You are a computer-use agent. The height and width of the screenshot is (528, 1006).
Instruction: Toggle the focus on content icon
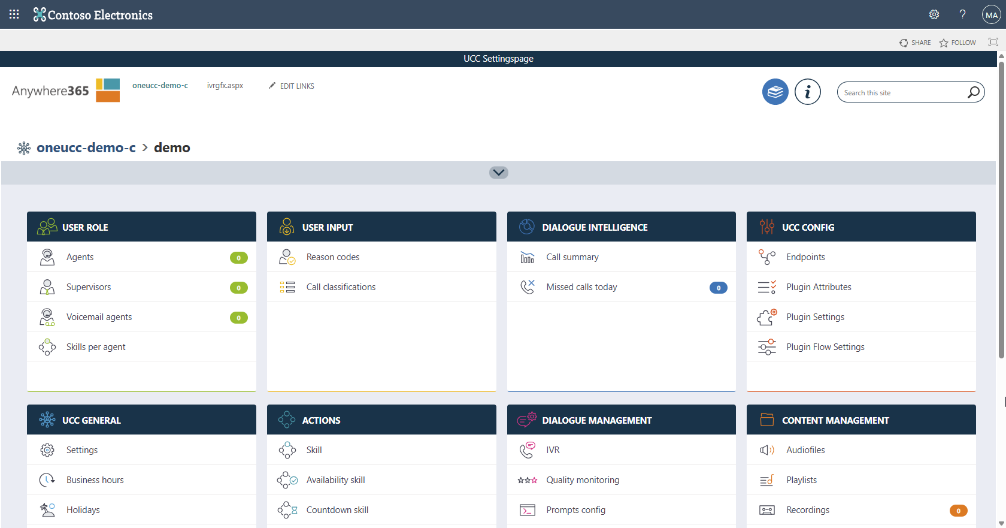click(x=993, y=42)
